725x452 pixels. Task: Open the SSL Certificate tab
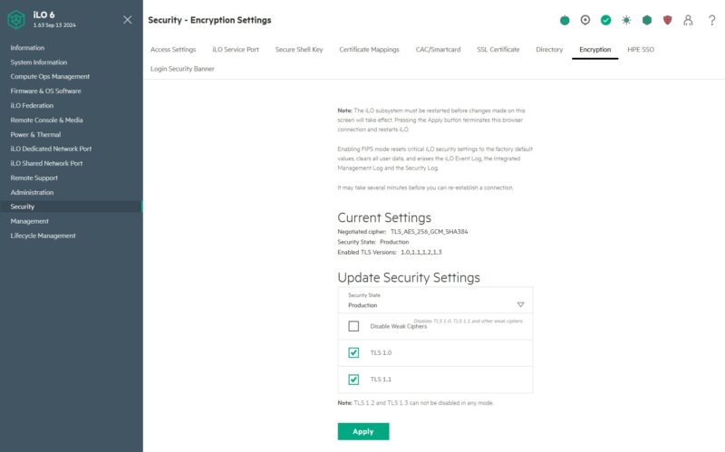pyautogui.click(x=498, y=50)
